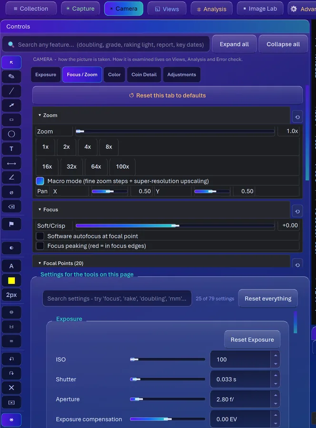This screenshot has width=316, height=428.
Task: Click the equals sign icon in toolbar
Action: click(11, 341)
